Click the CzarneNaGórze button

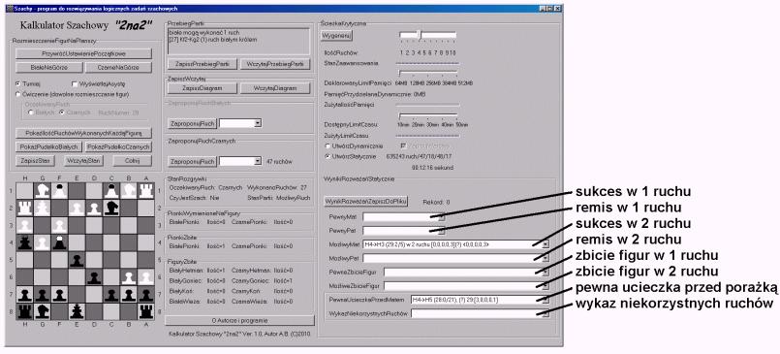coord(118,68)
